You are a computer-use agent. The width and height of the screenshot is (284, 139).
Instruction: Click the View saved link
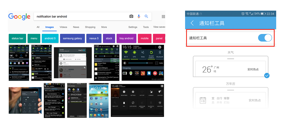159,27
